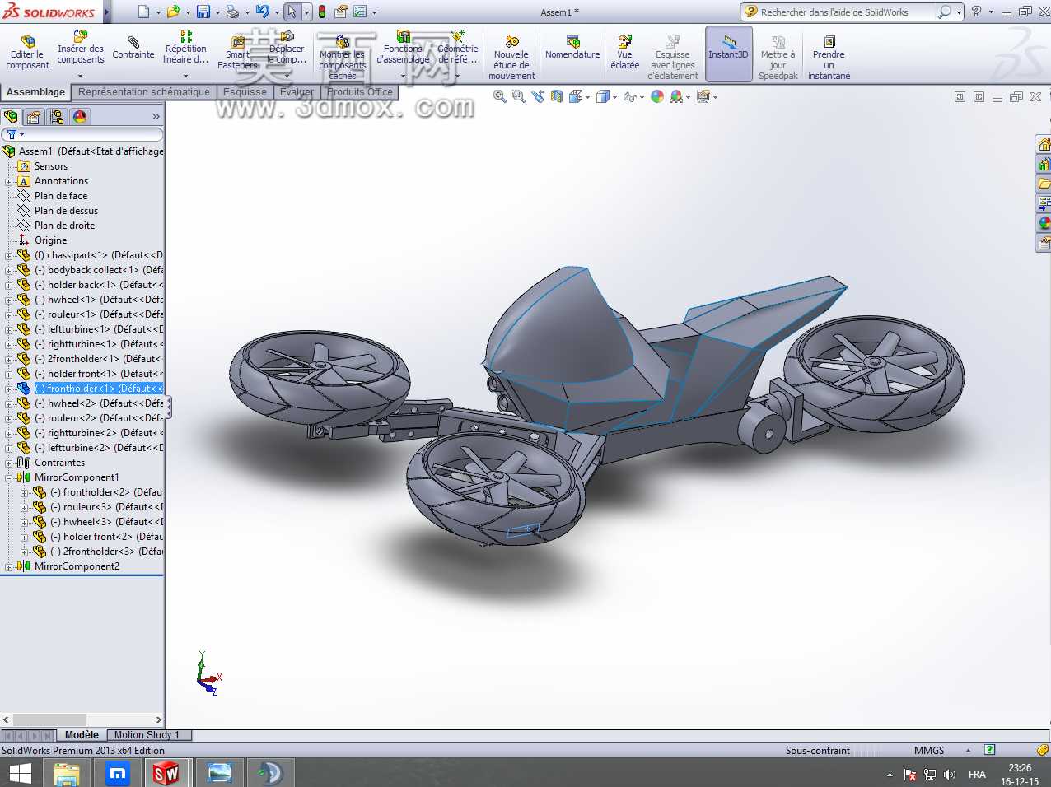Collapse the MirrorComponent1 node
Screen dimensions: 1051x787
pos(9,477)
